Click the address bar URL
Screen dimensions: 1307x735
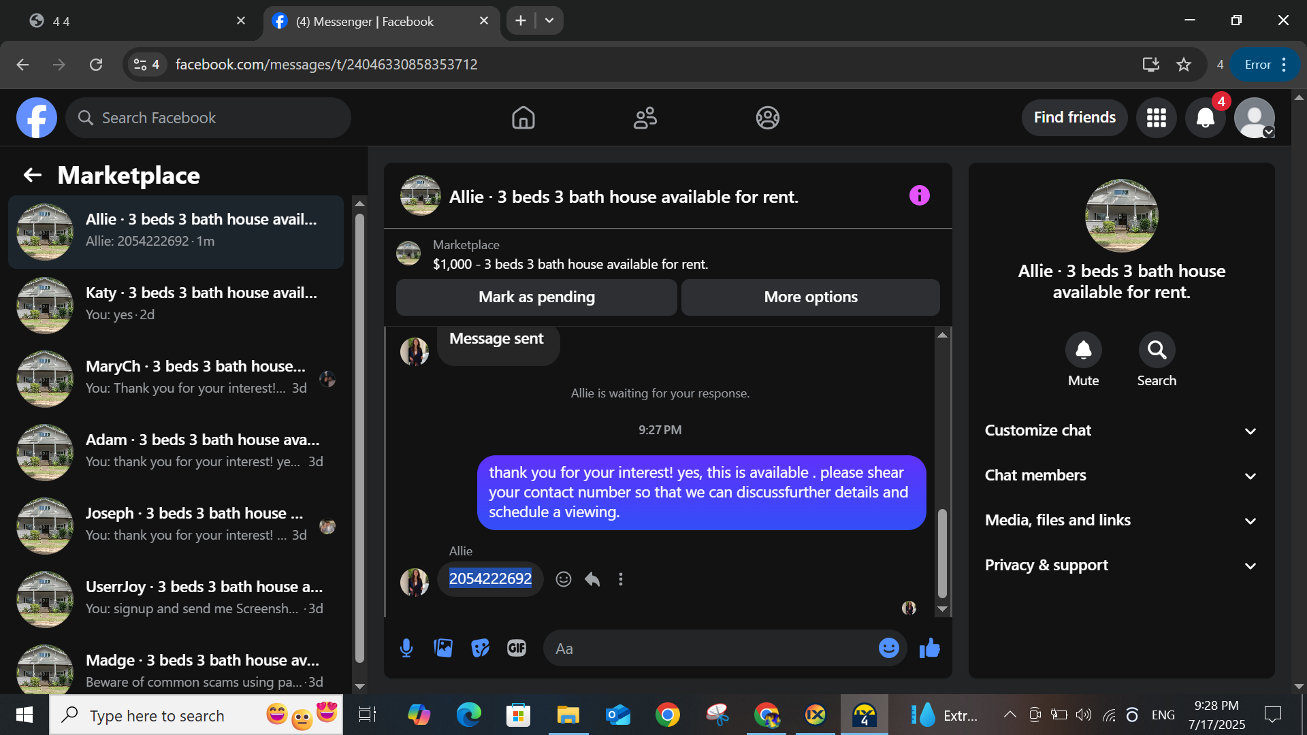327,65
